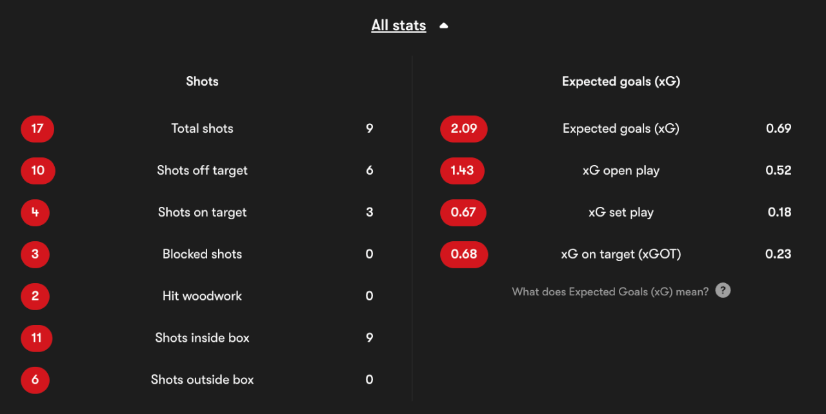Select the red 11 shots inside box badge
This screenshot has height=414, width=826.
point(37,338)
